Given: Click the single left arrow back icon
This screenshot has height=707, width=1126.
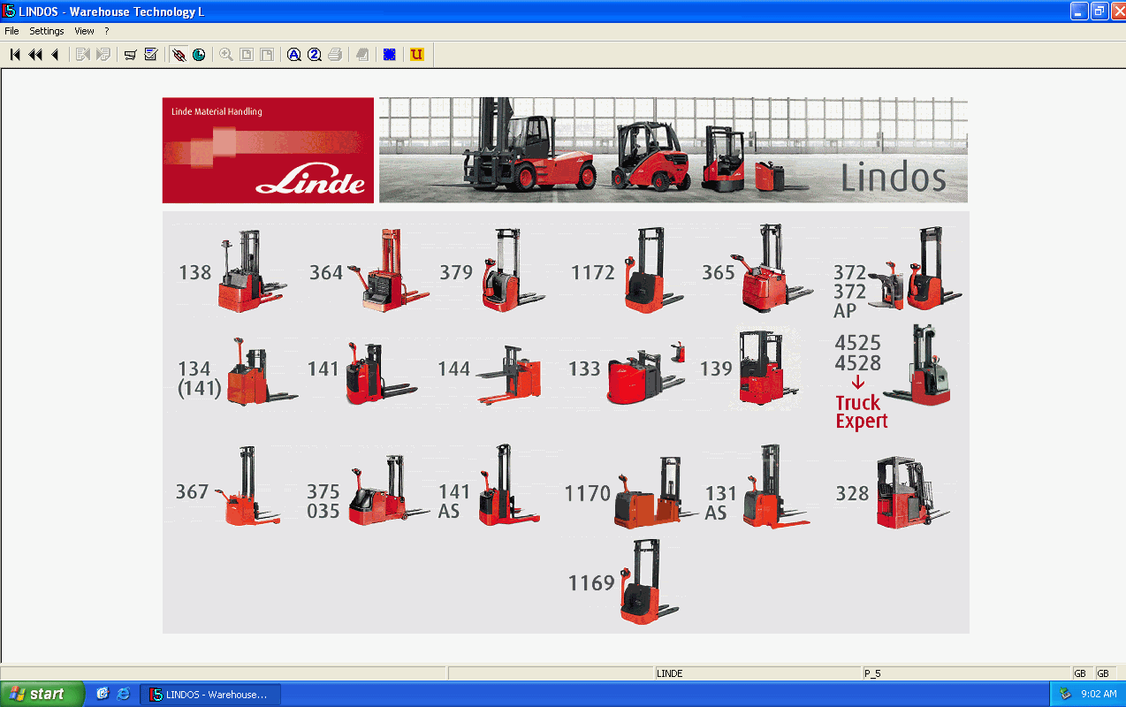Looking at the screenshot, I should click(x=55, y=55).
